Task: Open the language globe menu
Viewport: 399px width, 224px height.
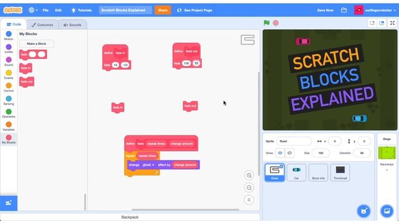Action: coord(33,10)
